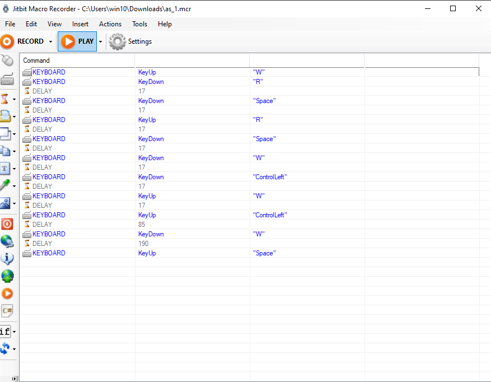Click keyboard icon of KeyDown "R" row
Viewport: 491px width, 382px height.
coord(27,82)
